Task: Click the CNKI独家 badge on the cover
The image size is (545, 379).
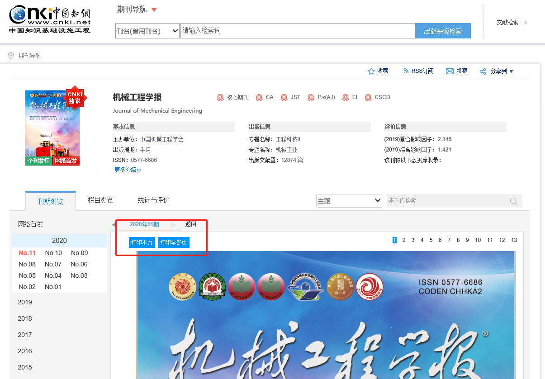Action: pyautogui.click(x=75, y=98)
